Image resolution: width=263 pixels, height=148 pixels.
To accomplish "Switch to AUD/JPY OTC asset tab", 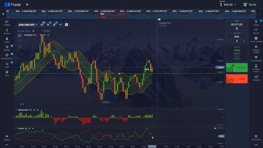I will [x=217, y=14].
